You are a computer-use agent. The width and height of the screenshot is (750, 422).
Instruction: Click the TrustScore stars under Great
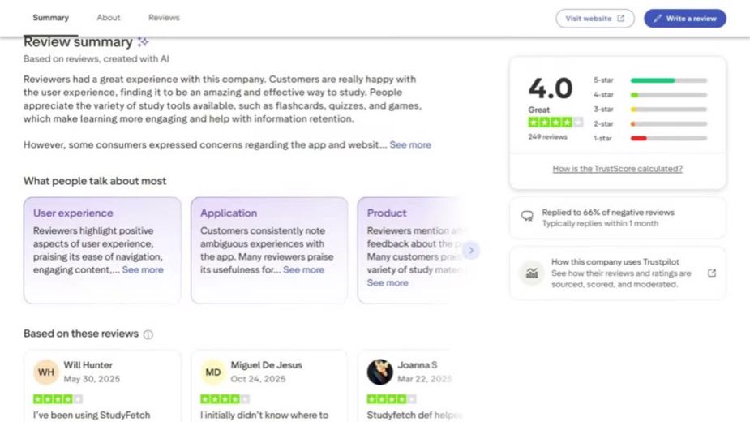[555, 123]
